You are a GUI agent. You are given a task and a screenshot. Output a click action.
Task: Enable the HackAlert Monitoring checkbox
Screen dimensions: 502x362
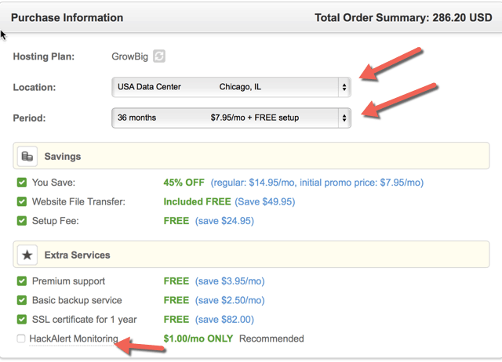tap(21, 338)
